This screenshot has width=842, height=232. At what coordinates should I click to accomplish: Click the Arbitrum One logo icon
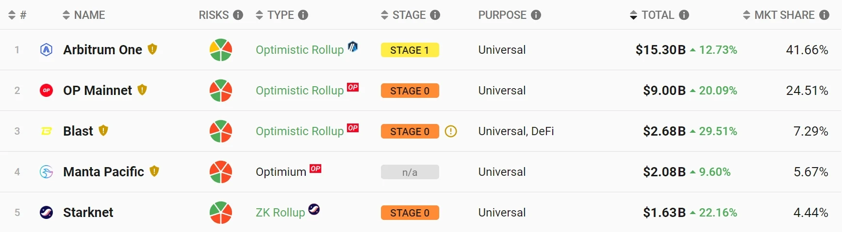pos(46,49)
